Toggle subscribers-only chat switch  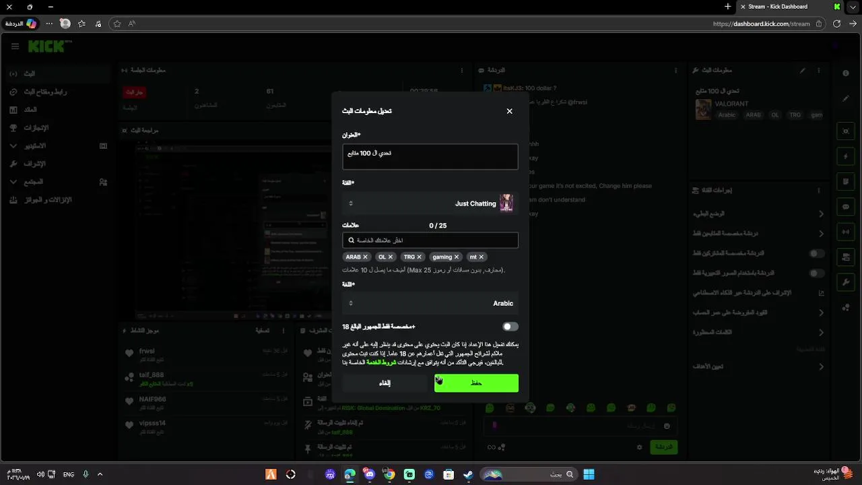tap(817, 253)
